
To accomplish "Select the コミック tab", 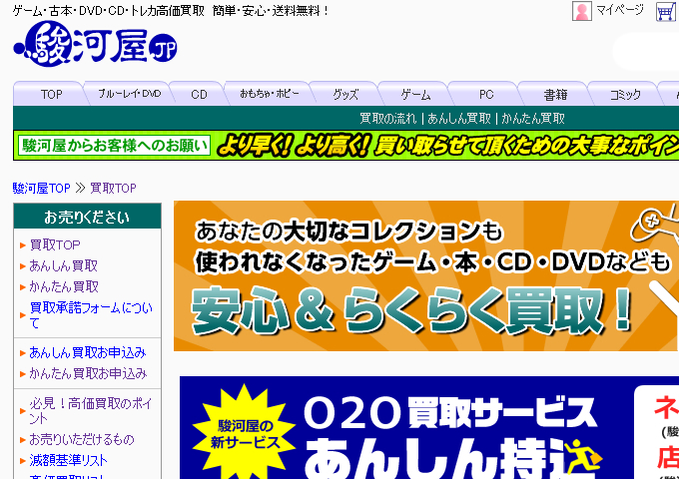I will [625, 94].
